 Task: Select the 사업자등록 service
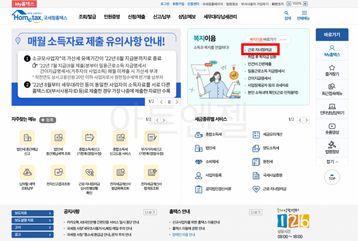pyautogui.click(x=208, y=175)
